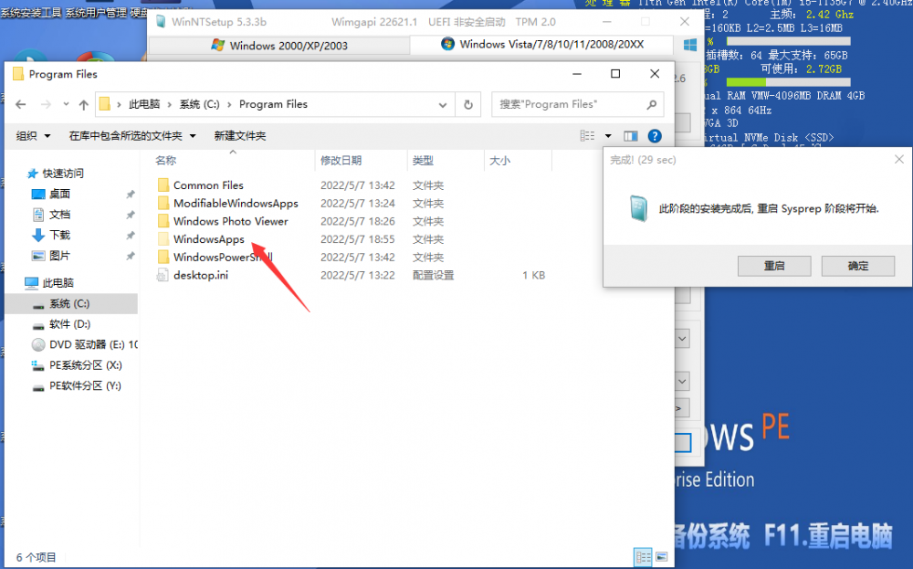This screenshot has width=913, height=569.
Task: Expand 在库中包含所选的文件夹 dropdown
Action: point(132,136)
